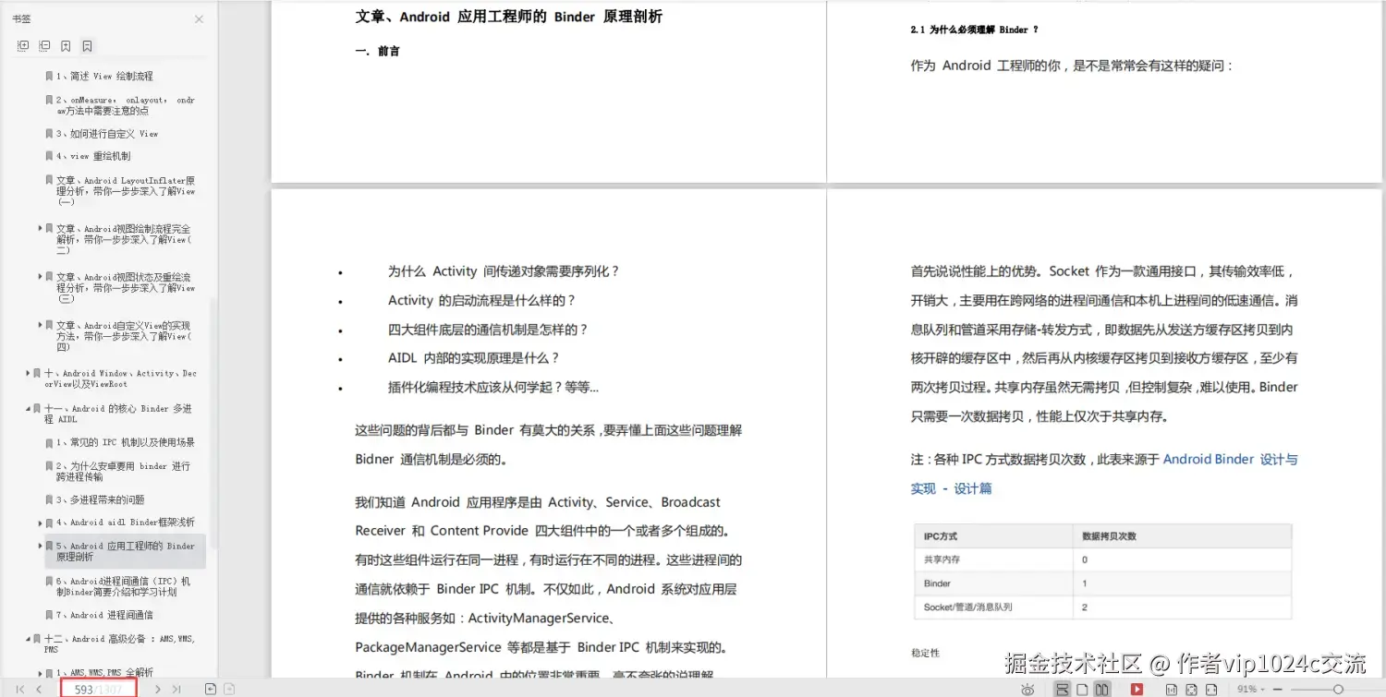This screenshot has width=1386, height=697.
Task: Open bookmark 2、为什么安卓要用 binder
Action: tap(124, 472)
